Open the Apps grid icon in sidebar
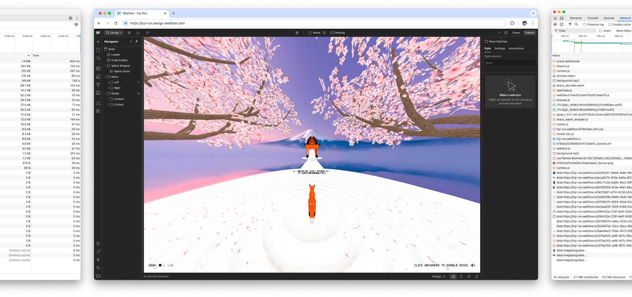632x297 pixels. click(x=98, y=111)
